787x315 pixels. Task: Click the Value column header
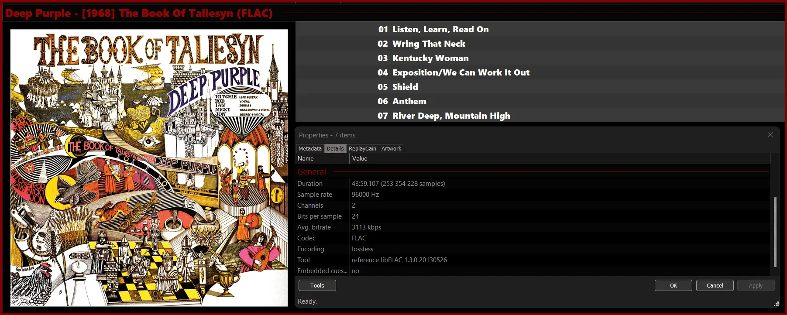(560, 158)
